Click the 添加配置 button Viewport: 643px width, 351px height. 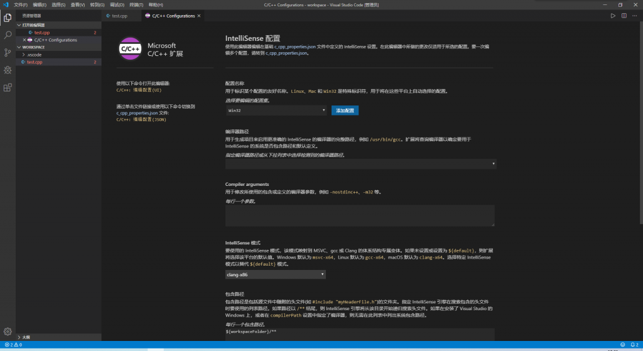[345, 111]
